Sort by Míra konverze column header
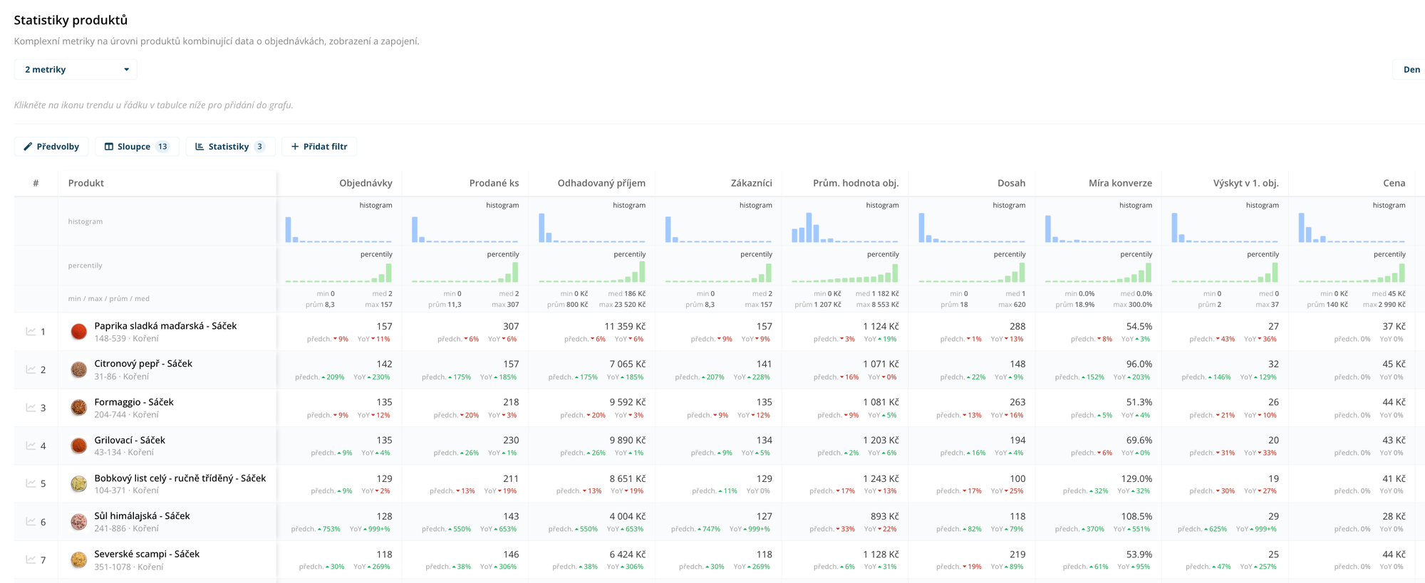This screenshot has width=1425, height=583. tap(1120, 183)
